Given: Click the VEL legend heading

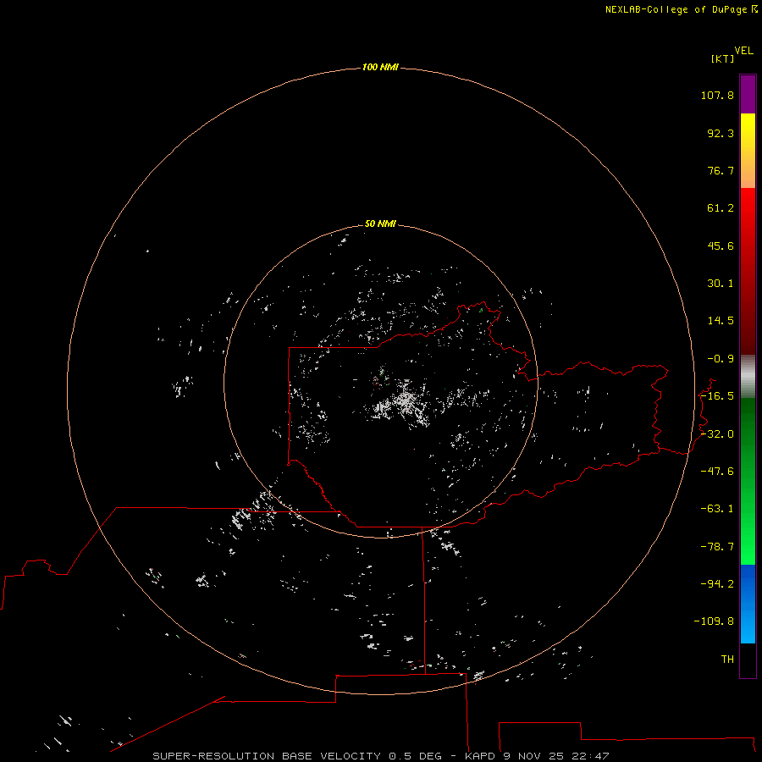Looking at the screenshot, I should click(x=743, y=51).
